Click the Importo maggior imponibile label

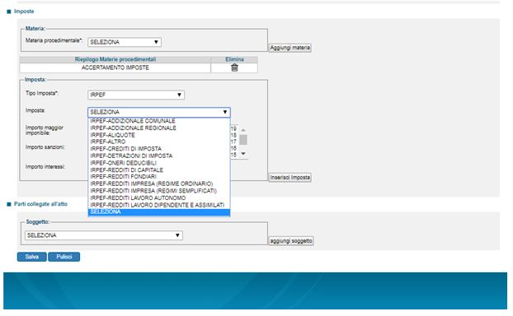coord(45,130)
